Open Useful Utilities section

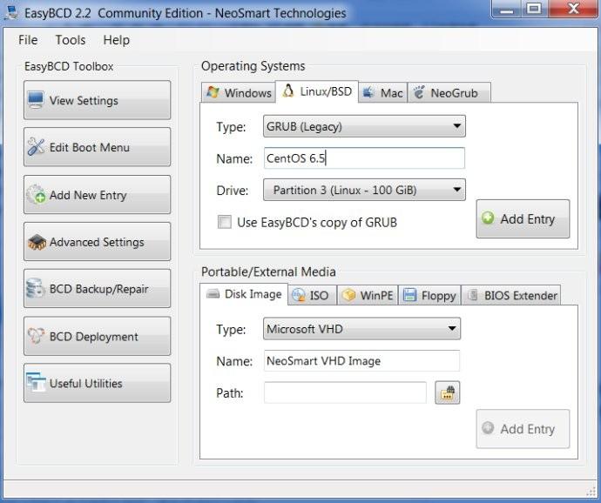point(97,383)
